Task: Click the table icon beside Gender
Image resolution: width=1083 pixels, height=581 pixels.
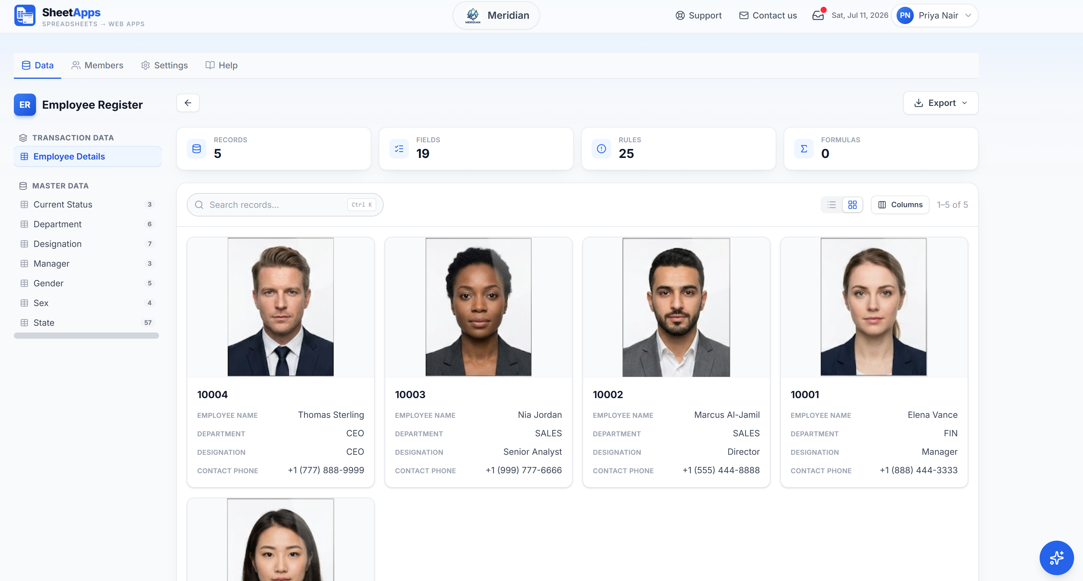Action: point(24,284)
